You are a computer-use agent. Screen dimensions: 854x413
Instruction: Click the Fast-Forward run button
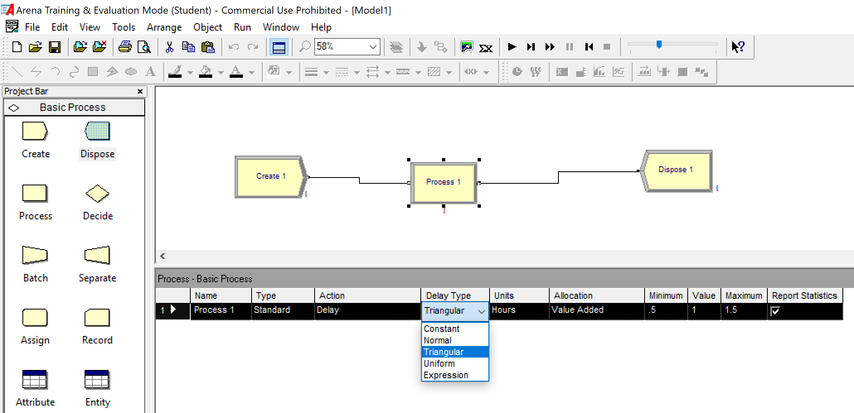[x=550, y=47]
